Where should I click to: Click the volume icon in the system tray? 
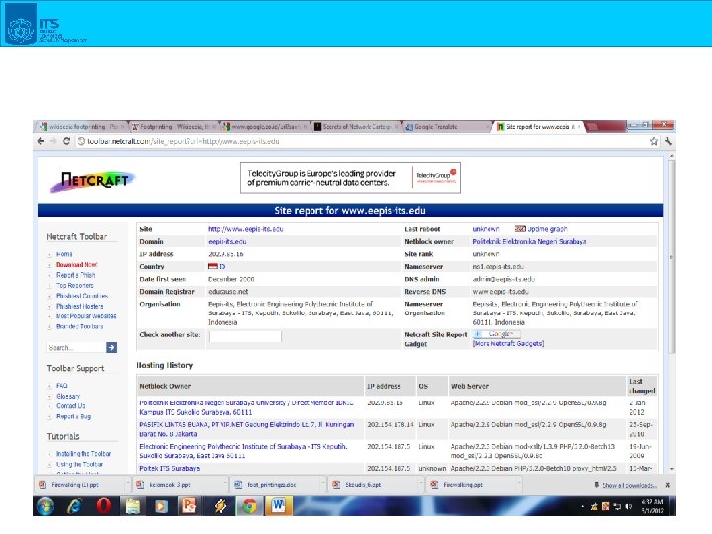point(629,506)
